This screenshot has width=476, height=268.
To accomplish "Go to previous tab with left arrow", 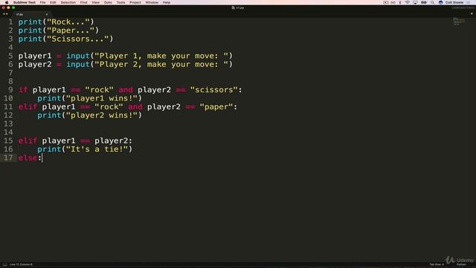I will click(x=4, y=14).
